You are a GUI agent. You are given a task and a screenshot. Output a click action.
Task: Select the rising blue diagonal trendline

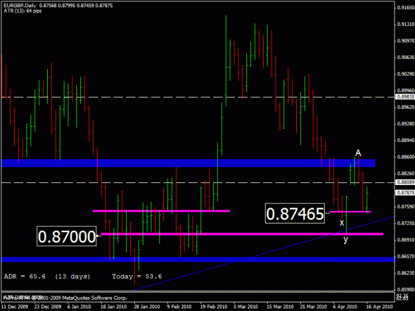263,254
